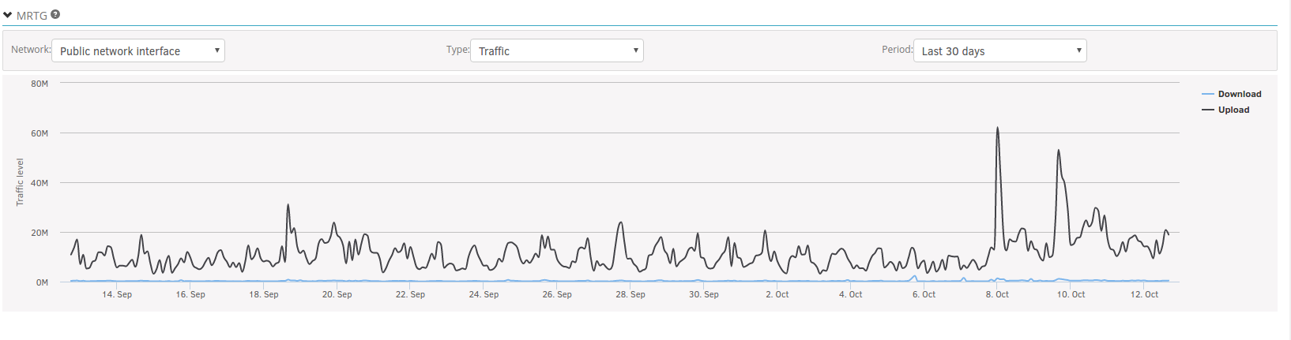Click the 80M y-axis label
1291x340 pixels.
[40, 84]
